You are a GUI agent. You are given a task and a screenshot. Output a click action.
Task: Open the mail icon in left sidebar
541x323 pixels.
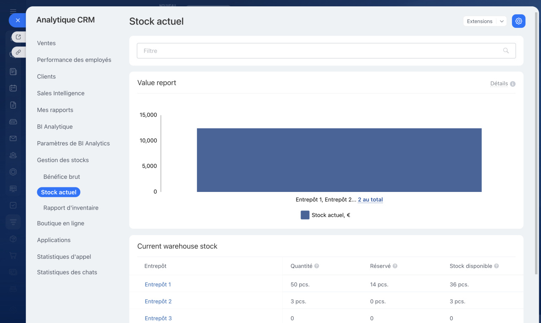coord(13,138)
